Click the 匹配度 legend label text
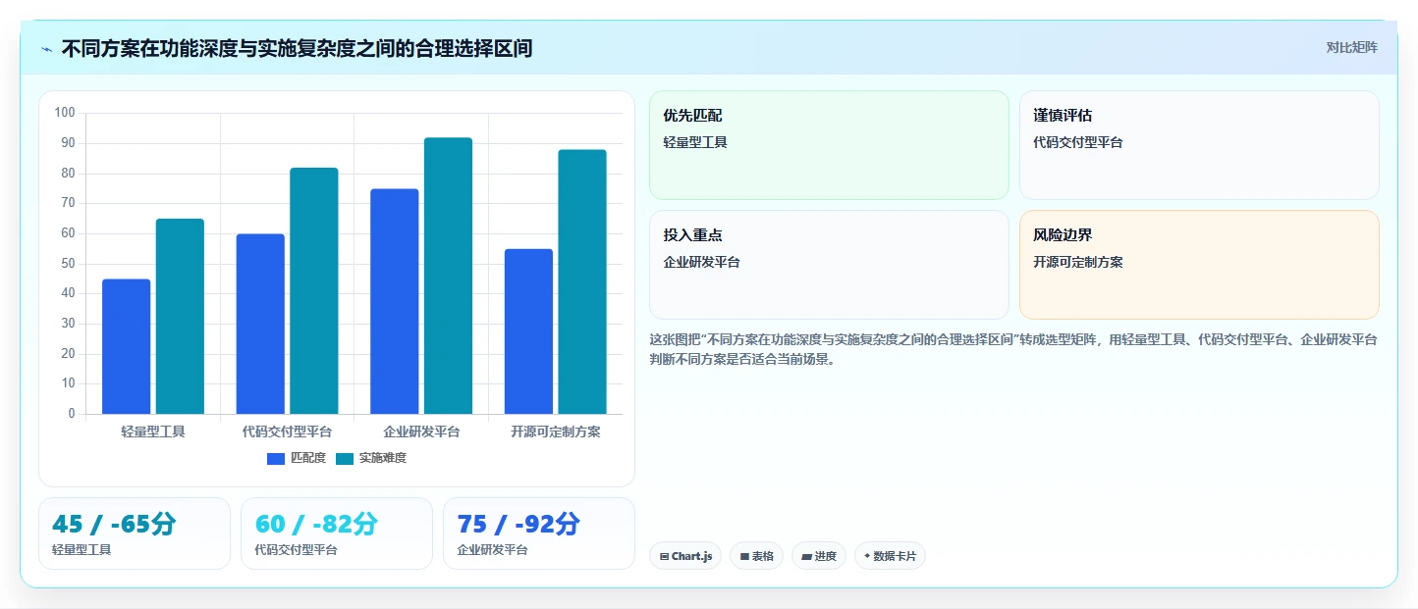The height and width of the screenshot is (609, 1418). click(x=308, y=458)
